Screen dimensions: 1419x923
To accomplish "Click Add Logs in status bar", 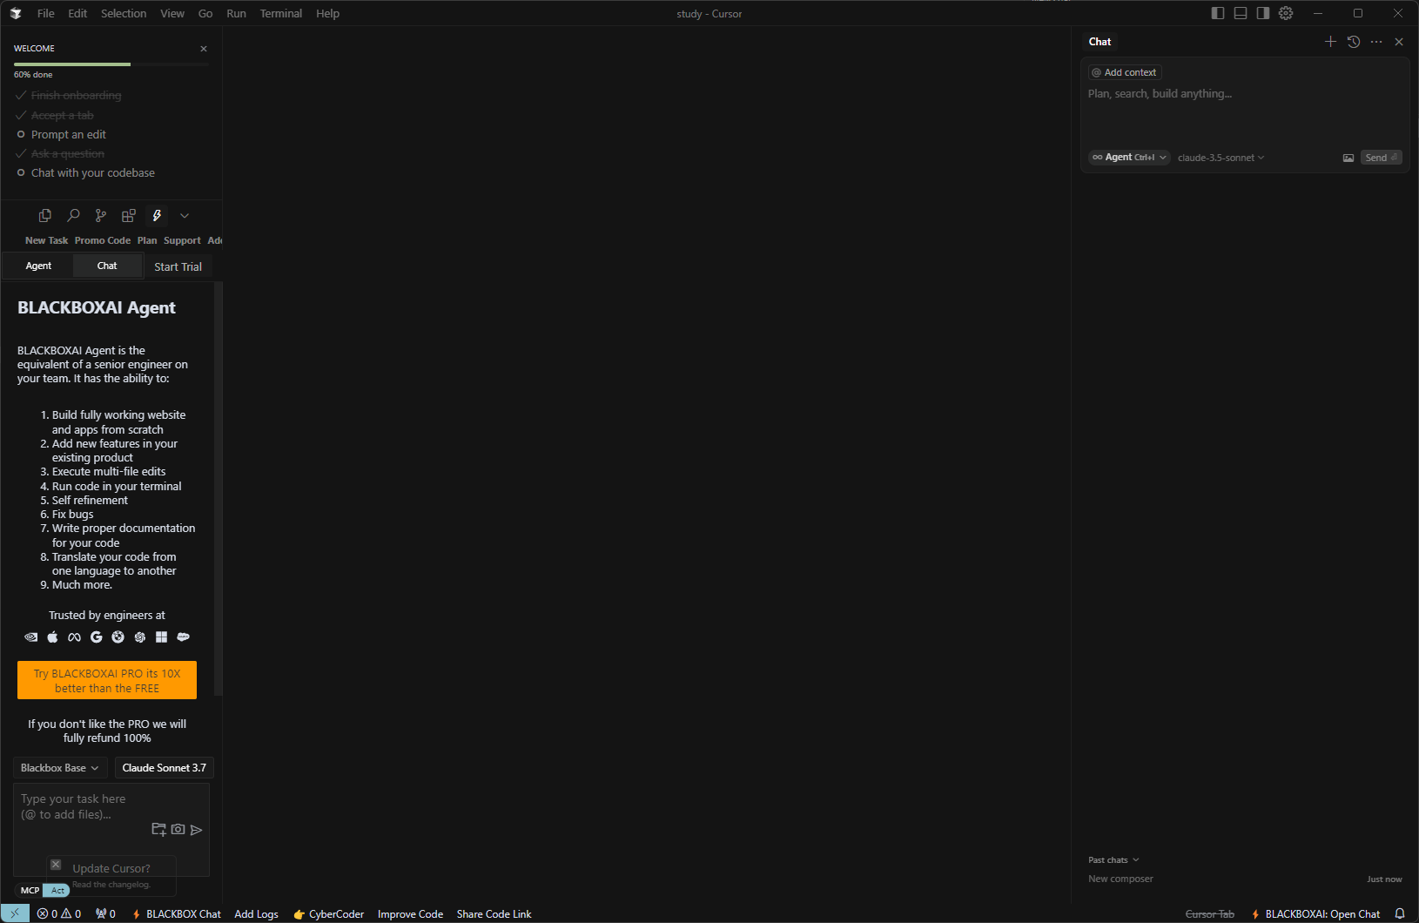I will click(257, 913).
